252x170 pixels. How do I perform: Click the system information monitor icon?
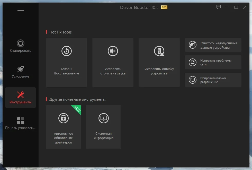coord(103,118)
